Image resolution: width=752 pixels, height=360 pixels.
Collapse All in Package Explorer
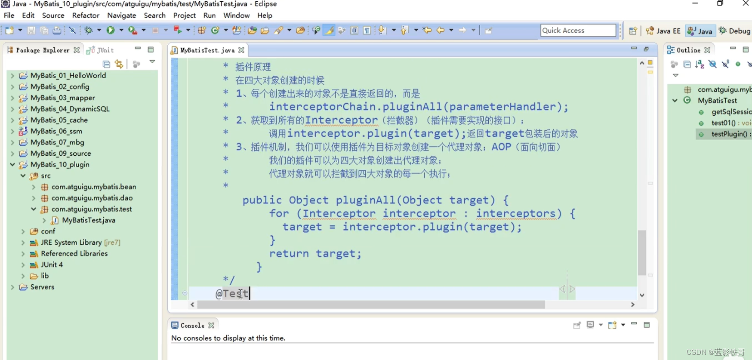[x=107, y=64]
